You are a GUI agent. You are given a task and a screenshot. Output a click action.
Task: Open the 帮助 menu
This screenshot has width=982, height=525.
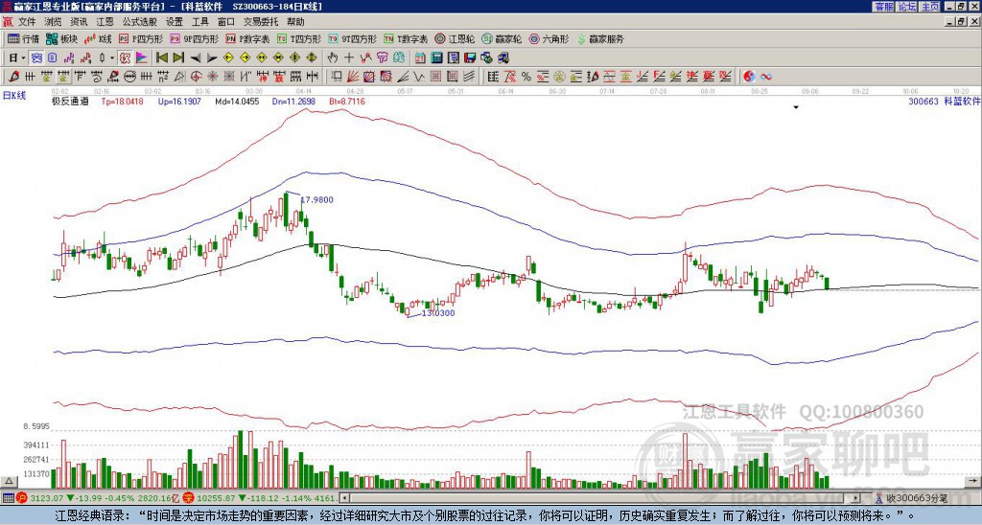point(295,22)
